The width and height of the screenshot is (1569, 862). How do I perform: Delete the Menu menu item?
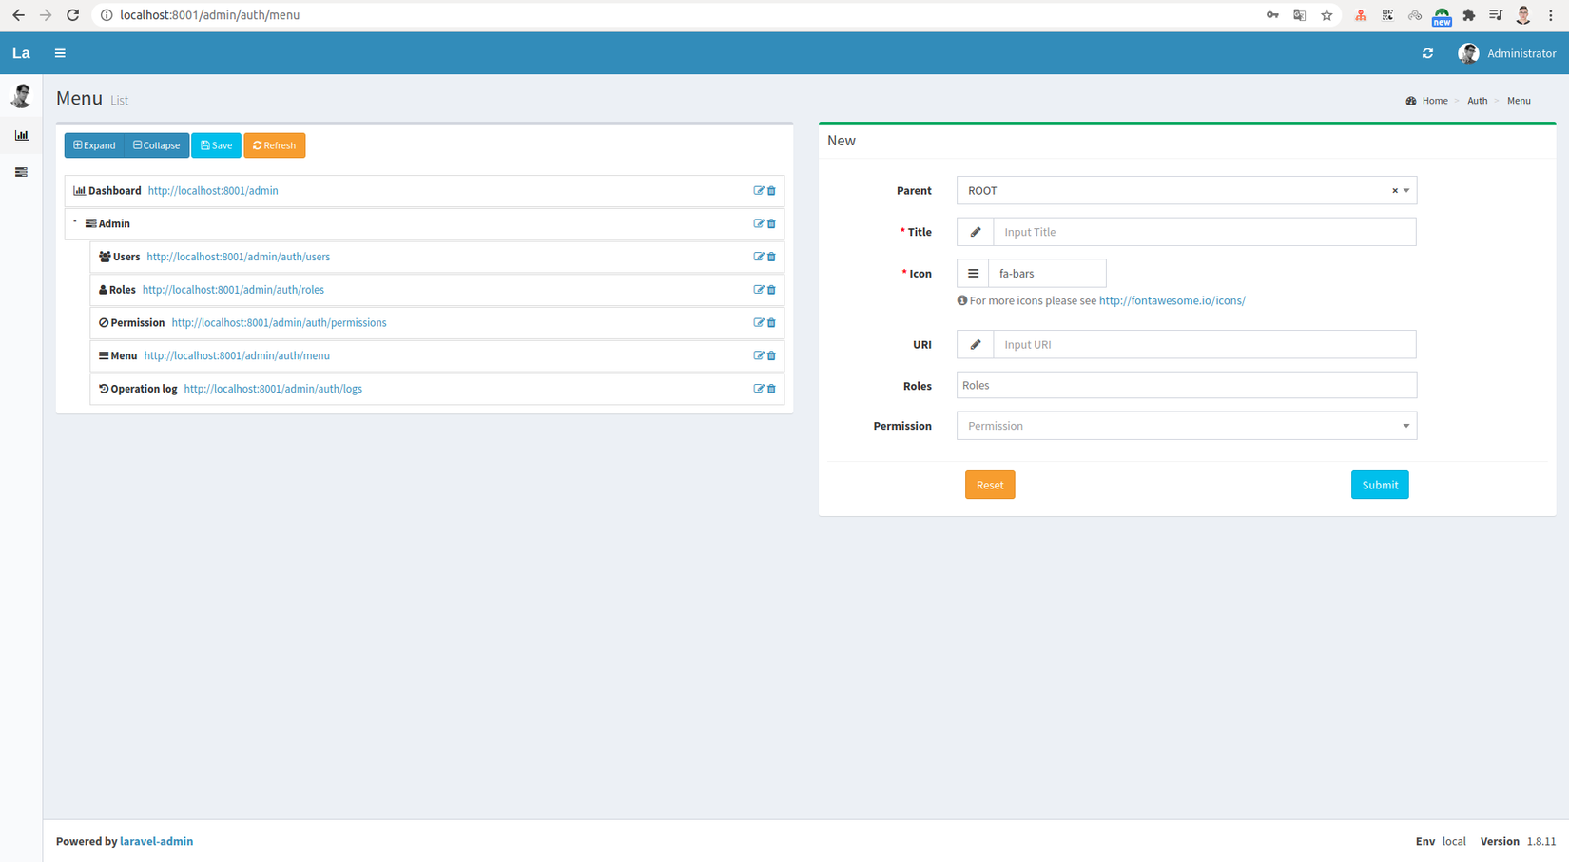(771, 355)
